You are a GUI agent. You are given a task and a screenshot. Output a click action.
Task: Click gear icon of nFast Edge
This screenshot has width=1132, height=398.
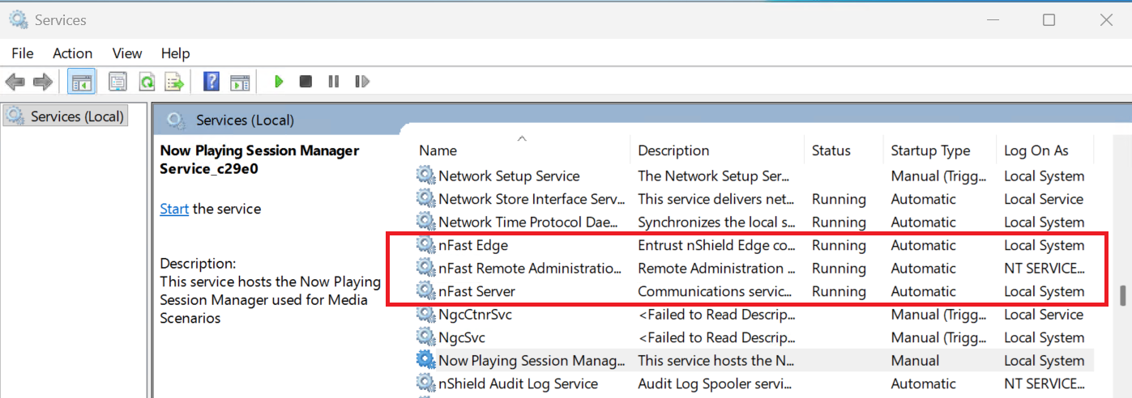tap(425, 245)
